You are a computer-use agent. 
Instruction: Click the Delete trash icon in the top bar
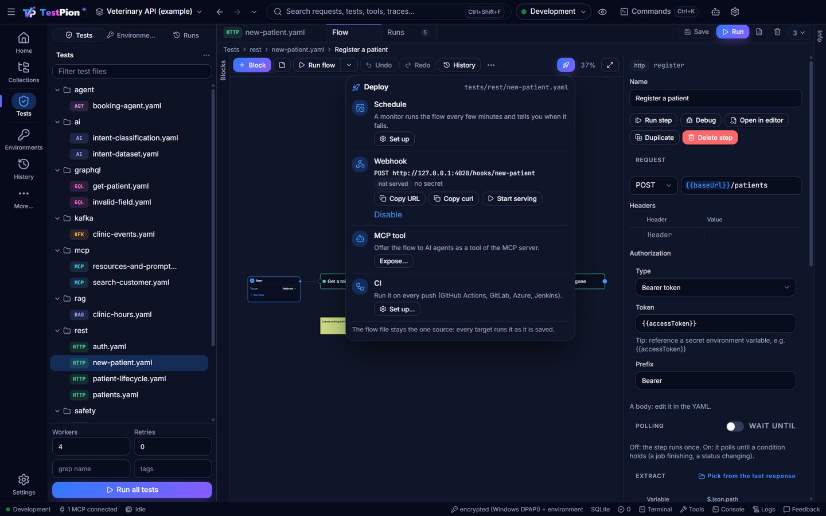[777, 32]
